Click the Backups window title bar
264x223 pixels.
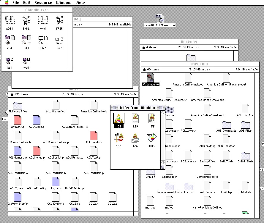189,42
